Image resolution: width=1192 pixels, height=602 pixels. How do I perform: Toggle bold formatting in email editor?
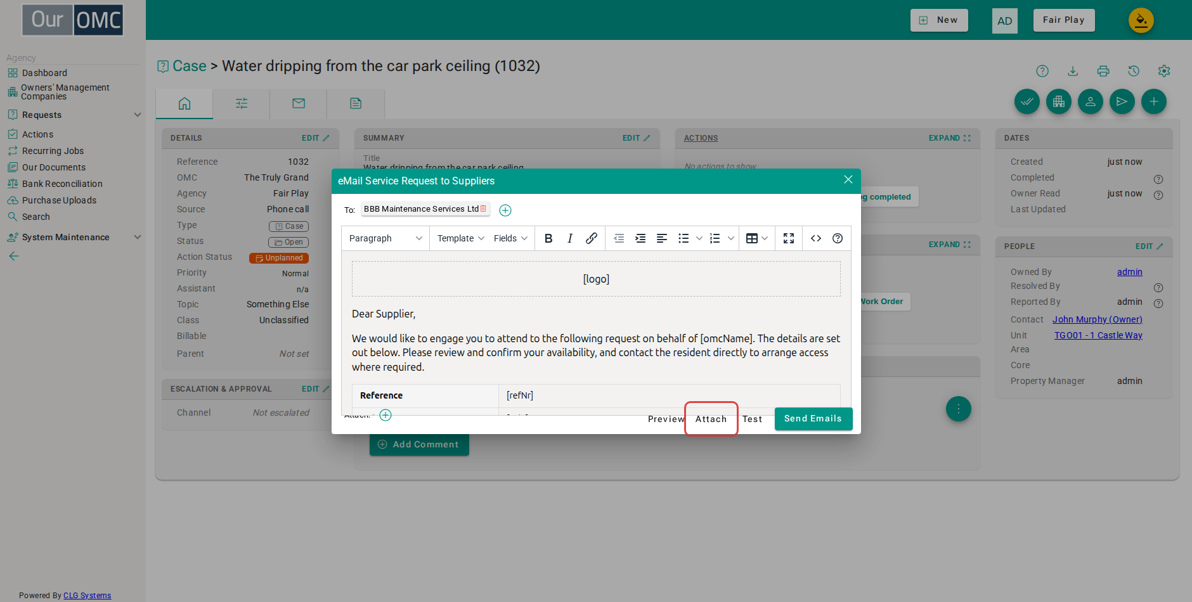pos(548,238)
